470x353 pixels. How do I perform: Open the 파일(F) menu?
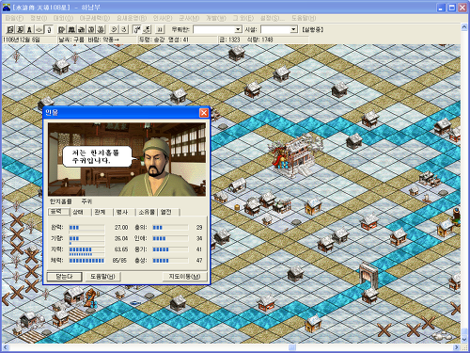pos(14,18)
